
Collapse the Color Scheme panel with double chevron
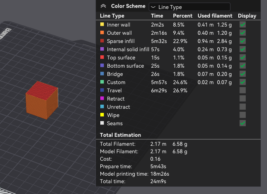pos(103,6)
